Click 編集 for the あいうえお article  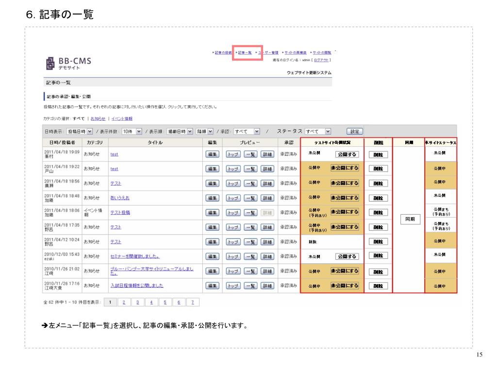coord(212,198)
